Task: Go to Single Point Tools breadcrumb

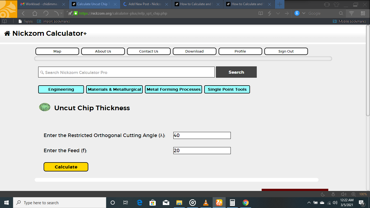Action: [227, 89]
